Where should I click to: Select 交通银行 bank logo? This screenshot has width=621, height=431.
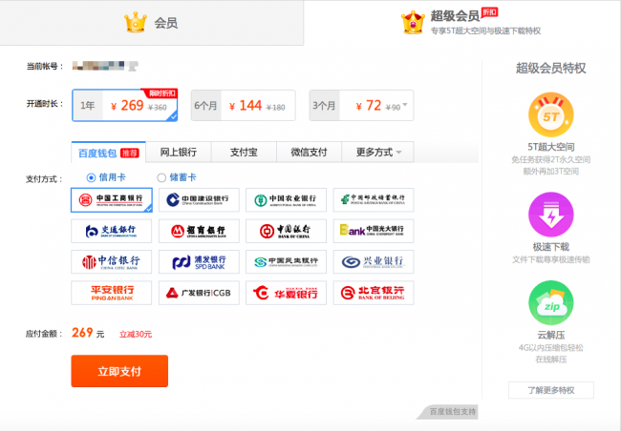(x=111, y=231)
